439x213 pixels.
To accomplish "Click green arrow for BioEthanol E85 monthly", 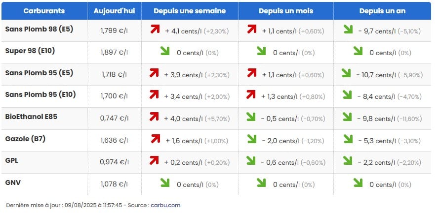I will click(x=250, y=117).
